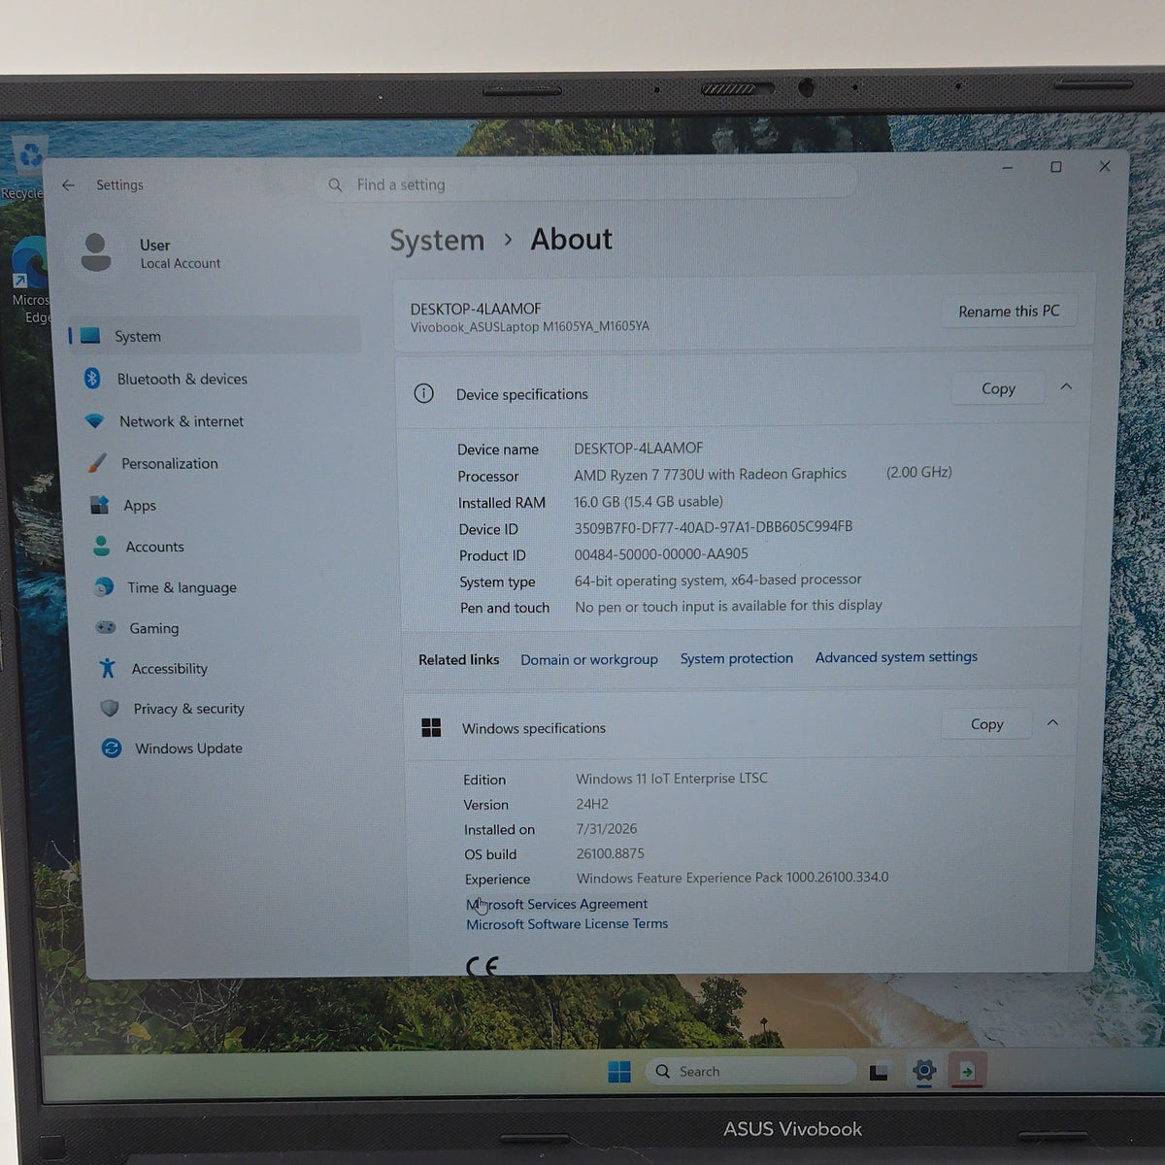Open Microsoft Software License Terms link
Image resolution: width=1165 pixels, height=1165 pixels.
click(x=567, y=924)
